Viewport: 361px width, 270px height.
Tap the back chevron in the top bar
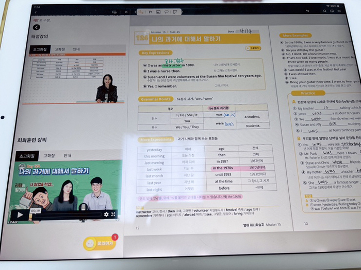click(x=36, y=12)
